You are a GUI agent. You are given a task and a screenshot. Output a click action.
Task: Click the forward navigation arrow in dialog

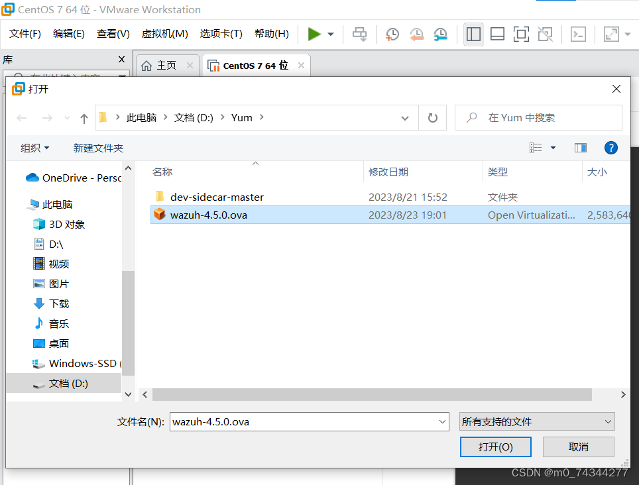point(47,118)
